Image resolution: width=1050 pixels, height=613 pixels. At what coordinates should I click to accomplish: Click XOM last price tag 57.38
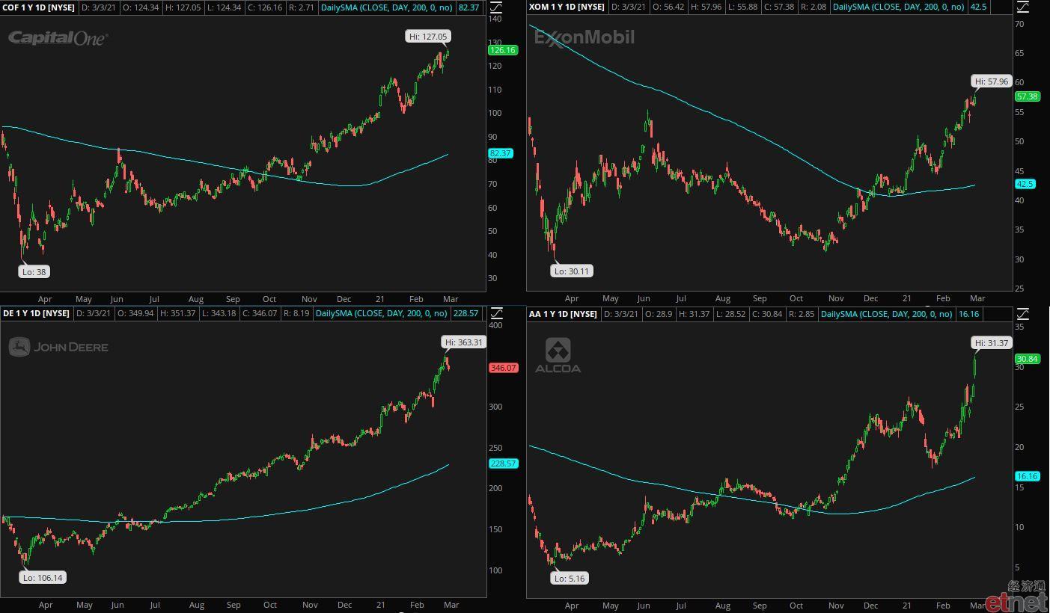[1027, 96]
